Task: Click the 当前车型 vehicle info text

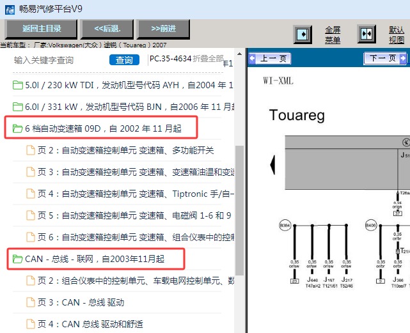Action: coord(83,45)
